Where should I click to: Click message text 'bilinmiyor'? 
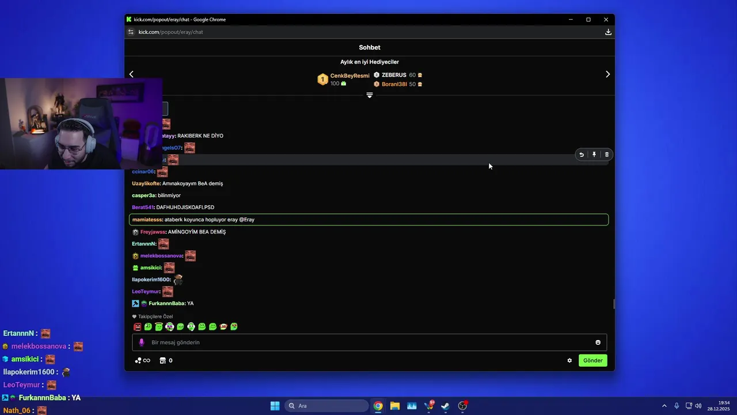pyautogui.click(x=169, y=195)
